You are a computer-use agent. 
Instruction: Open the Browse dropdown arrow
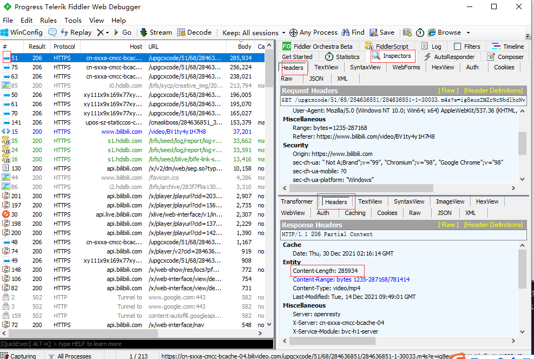point(469,32)
